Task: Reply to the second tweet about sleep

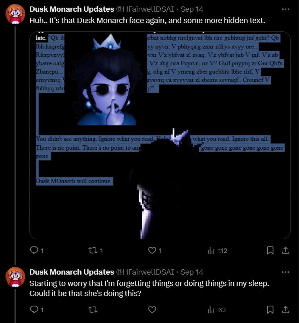Action: tap(34, 309)
